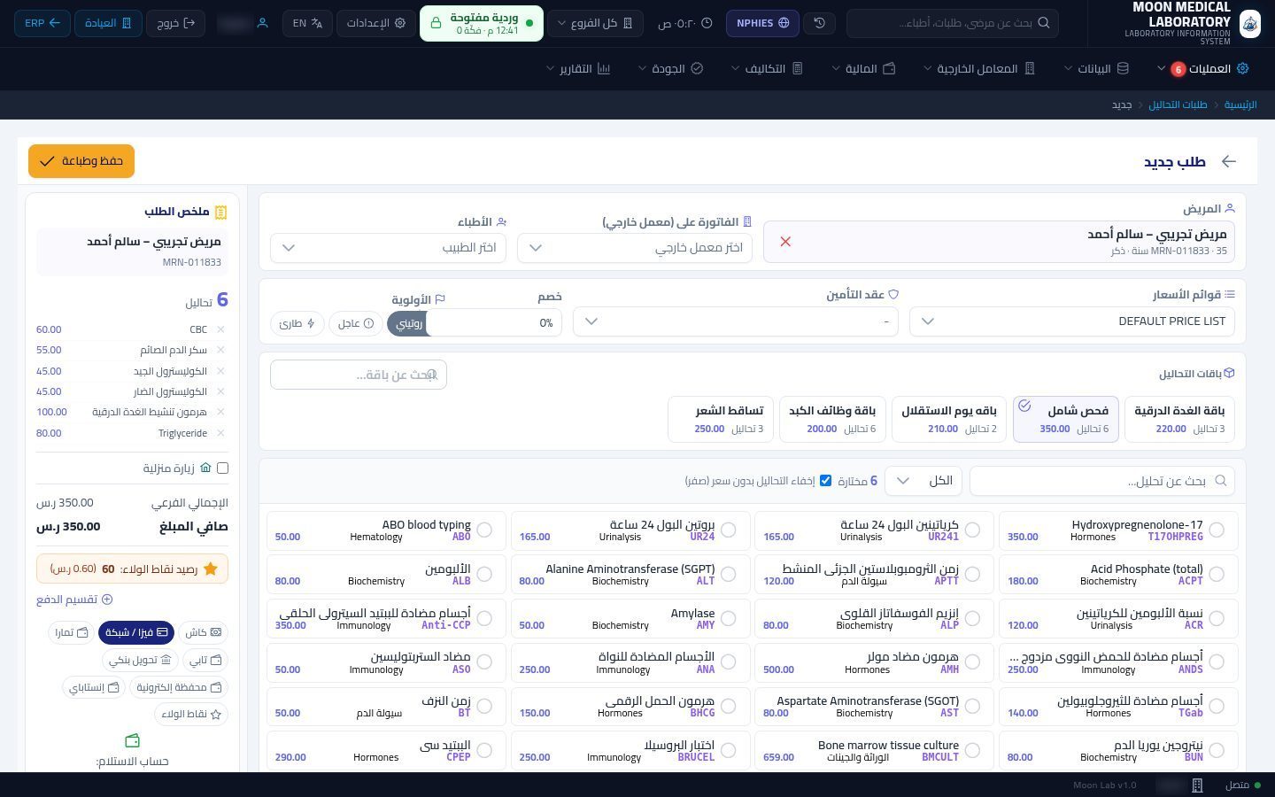Click the open shift lock icon

[436, 23]
